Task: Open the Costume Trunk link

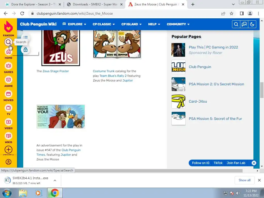Action: tap(104, 71)
